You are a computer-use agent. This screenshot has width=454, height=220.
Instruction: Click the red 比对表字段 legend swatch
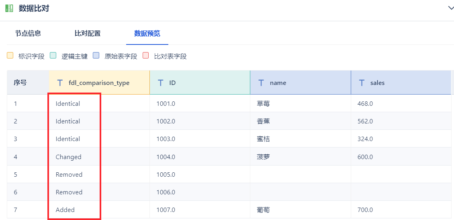pyautogui.click(x=146, y=56)
